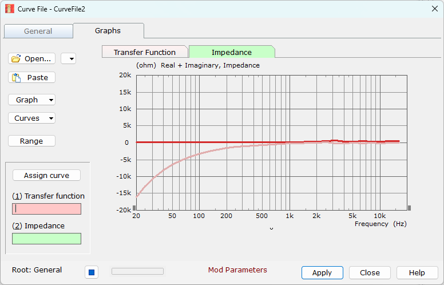Viewport: 444px width, 285px height.
Task: Select the Impedance graph tab
Action: point(232,52)
